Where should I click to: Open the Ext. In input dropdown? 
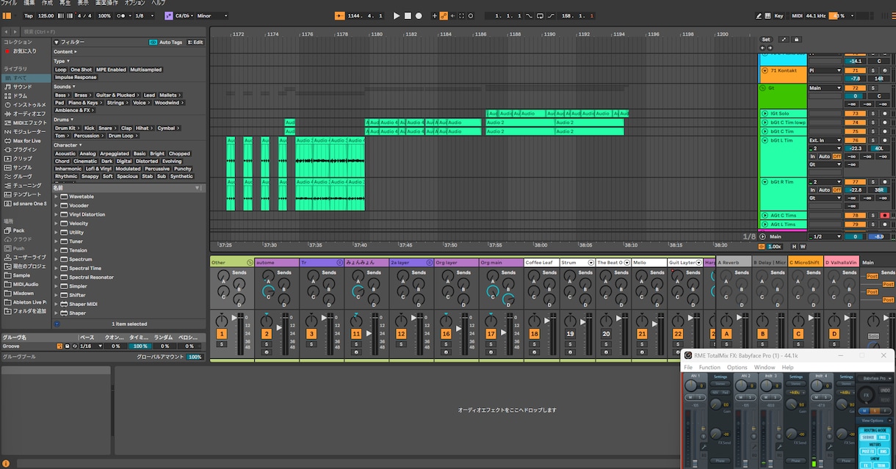click(825, 140)
